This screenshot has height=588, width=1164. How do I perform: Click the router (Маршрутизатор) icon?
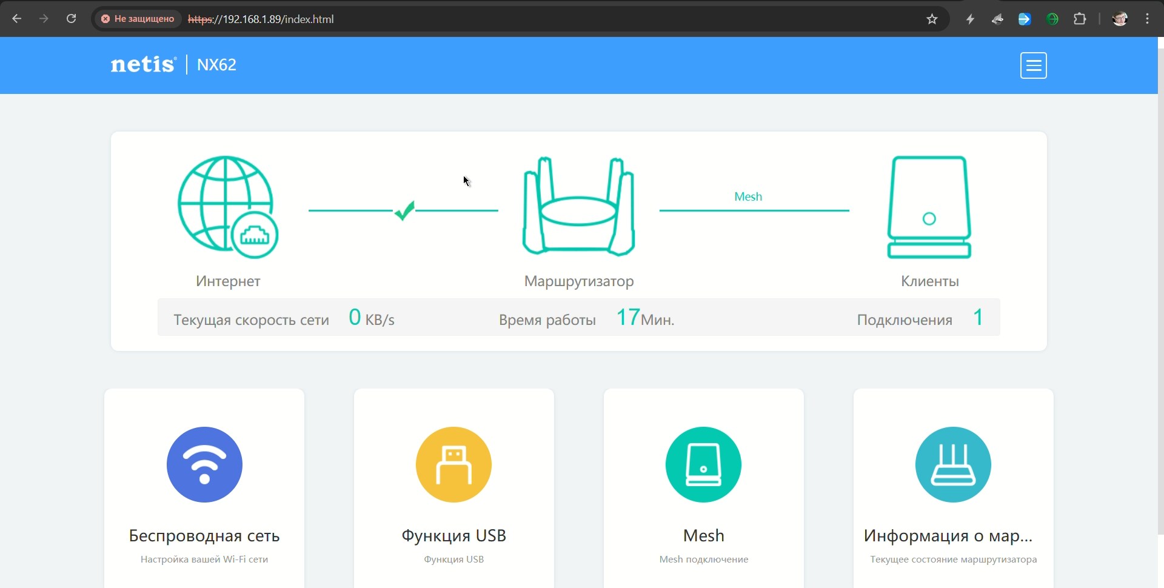pos(578,207)
